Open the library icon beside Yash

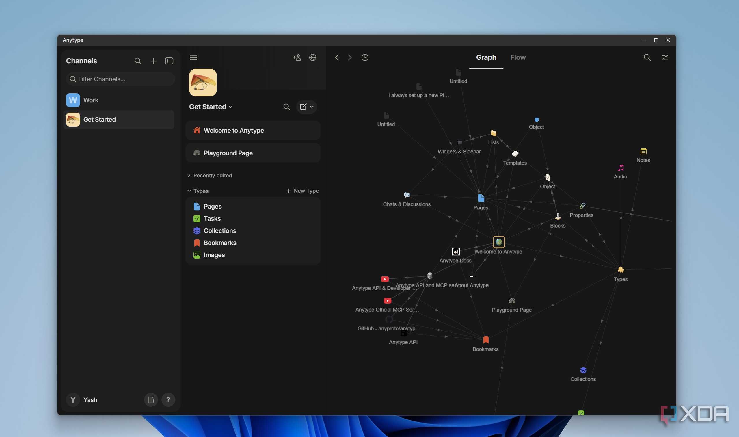(x=151, y=400)
